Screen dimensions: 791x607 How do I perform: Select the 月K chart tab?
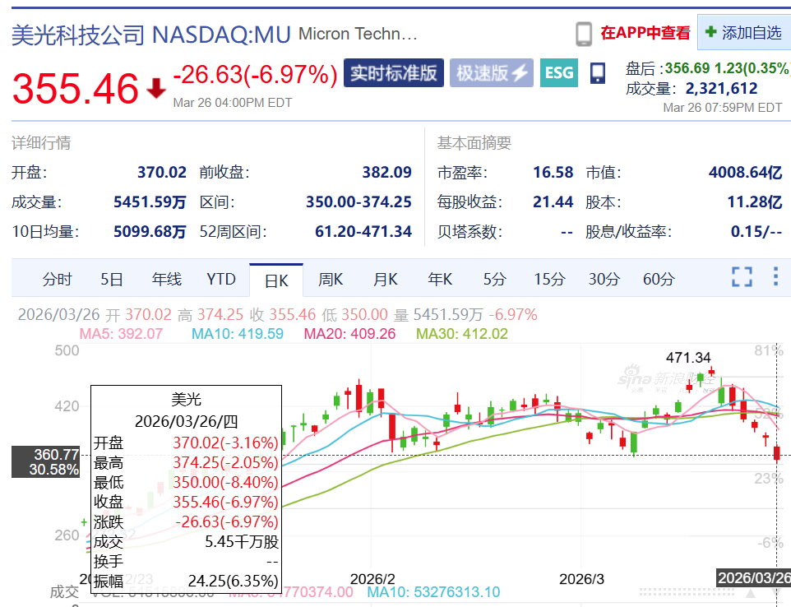(386, 279)
